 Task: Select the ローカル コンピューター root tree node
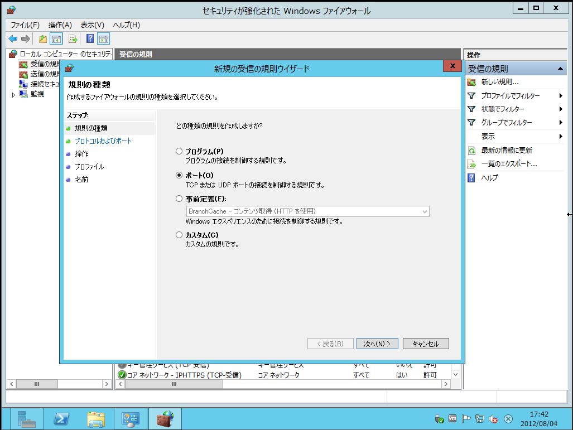[x=65, y=54]
